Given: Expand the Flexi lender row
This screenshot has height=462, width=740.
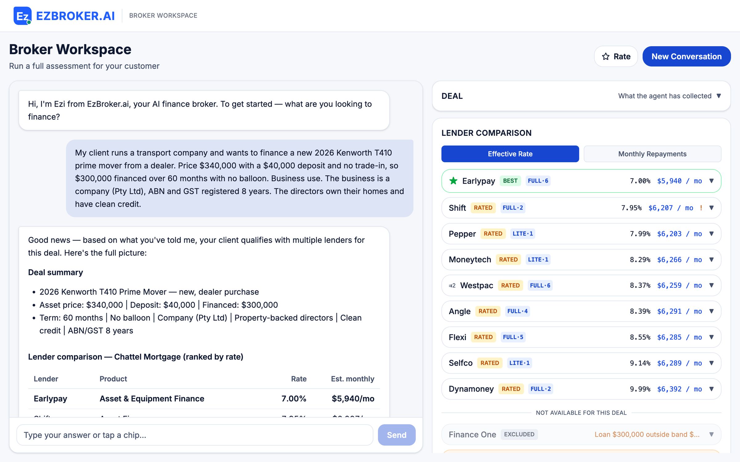Looking at the screenshot, I should click(712, 337).
